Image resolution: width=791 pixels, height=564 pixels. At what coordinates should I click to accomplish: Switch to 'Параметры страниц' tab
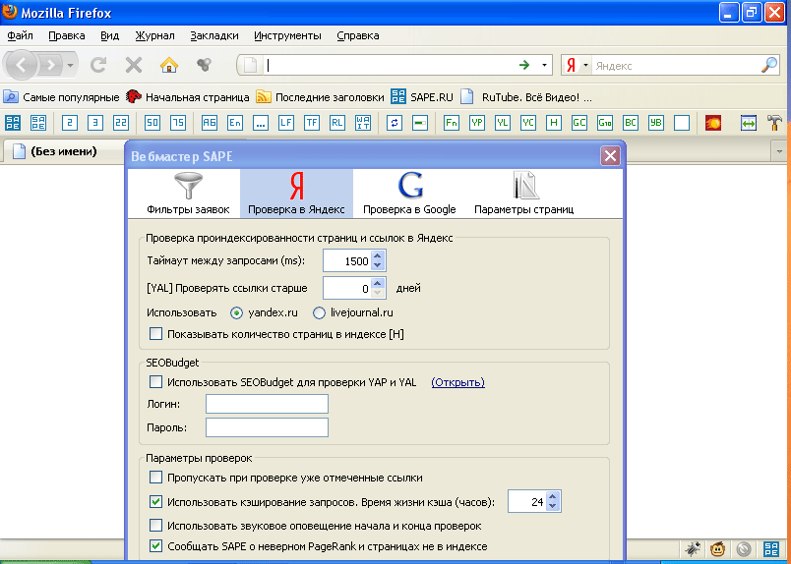point(523,194)
